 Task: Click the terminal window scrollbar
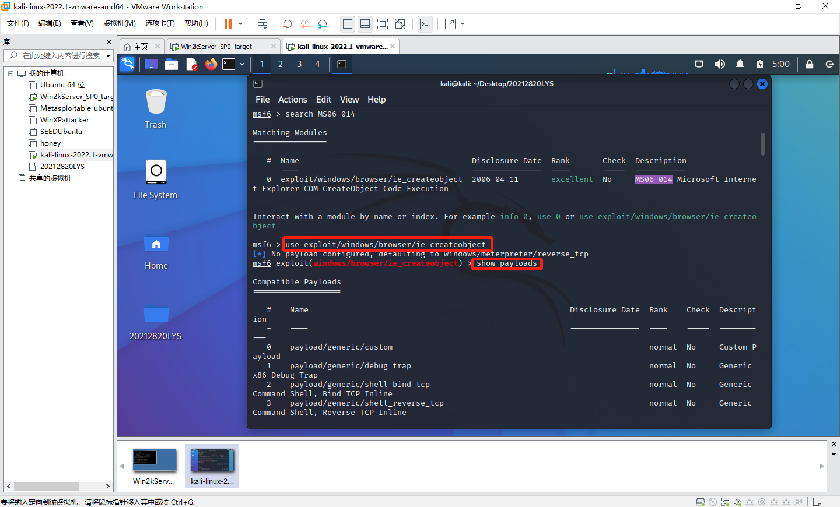tap(763, 144)
